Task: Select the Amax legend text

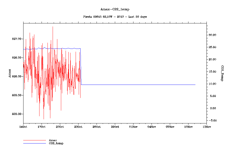Action: [x=53, y=140]
